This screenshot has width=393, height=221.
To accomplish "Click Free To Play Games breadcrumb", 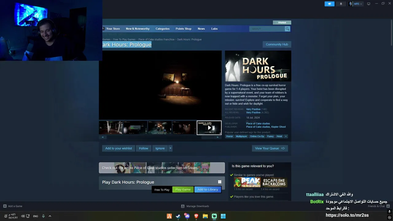I will point(124,40).
